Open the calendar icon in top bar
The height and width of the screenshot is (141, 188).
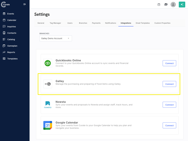(159, 5)
